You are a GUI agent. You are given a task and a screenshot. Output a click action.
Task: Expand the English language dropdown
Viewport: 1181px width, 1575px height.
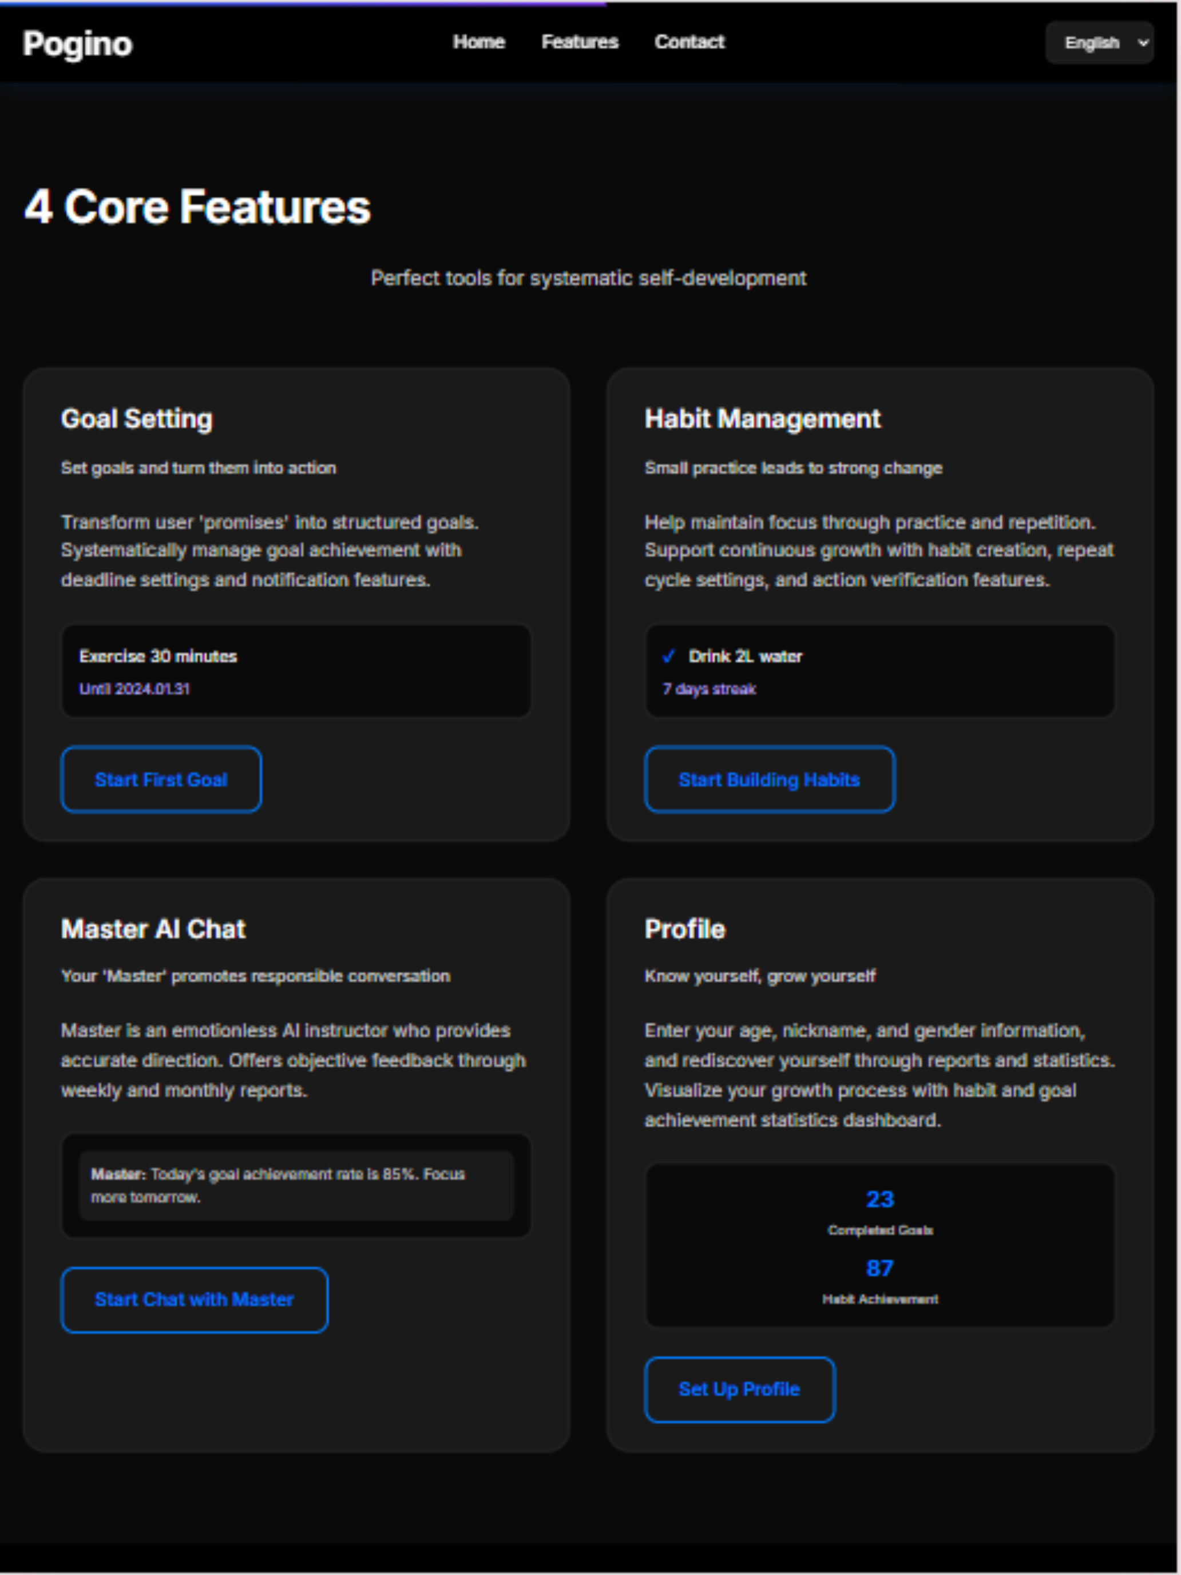pos(1099,43)
